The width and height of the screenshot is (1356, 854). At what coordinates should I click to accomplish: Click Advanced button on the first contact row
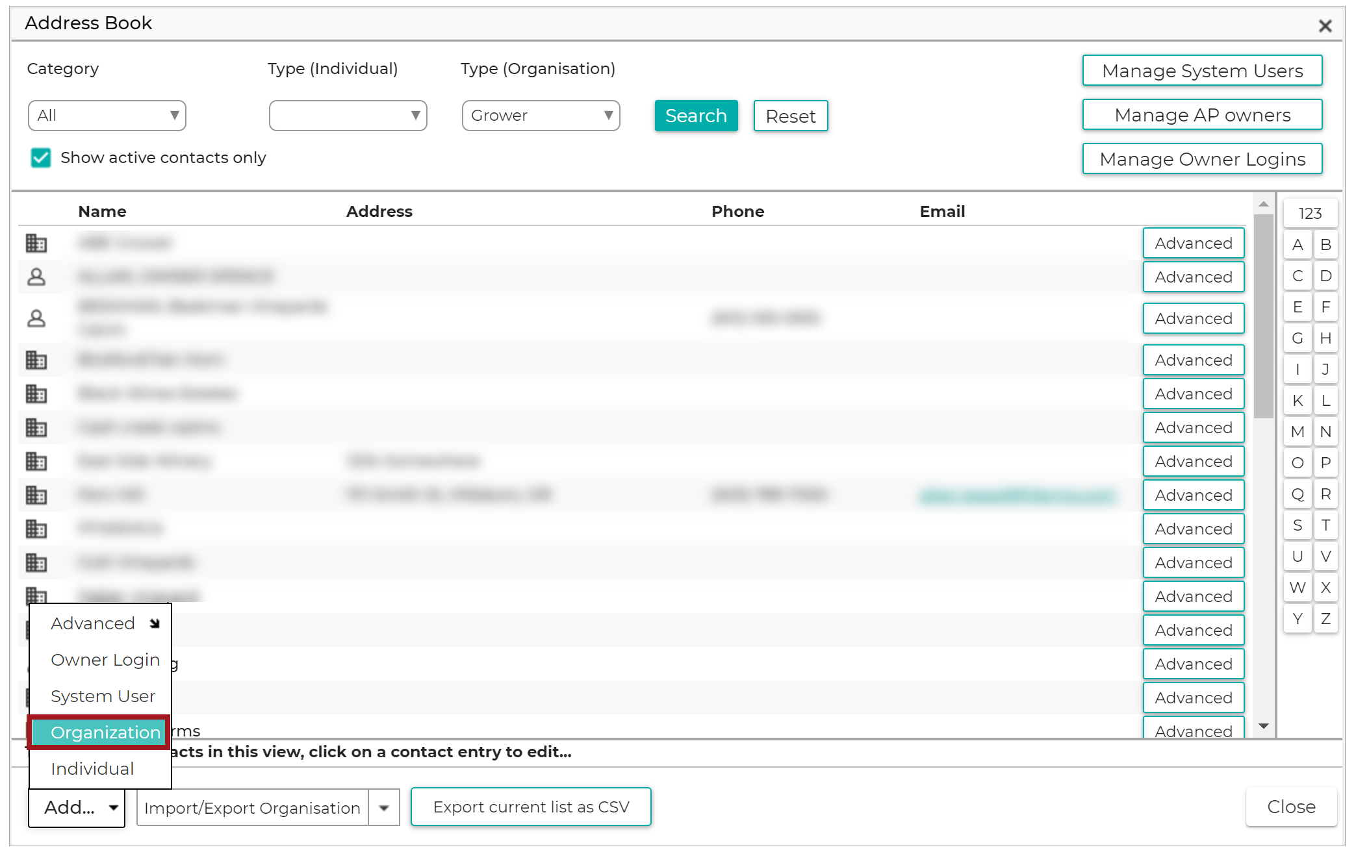[1194, 244]
